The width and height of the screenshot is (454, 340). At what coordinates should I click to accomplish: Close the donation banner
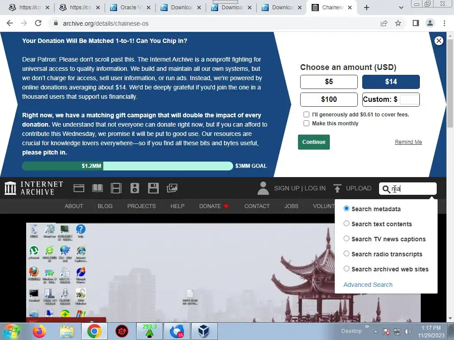(438, 41)
